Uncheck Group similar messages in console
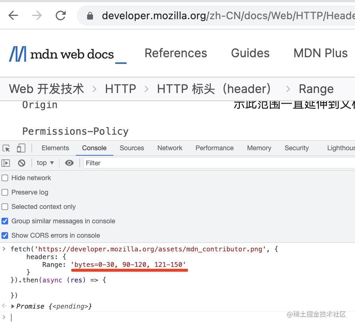Image resolution: width=355 pixels, height=327 pixels. pos(5,221)
